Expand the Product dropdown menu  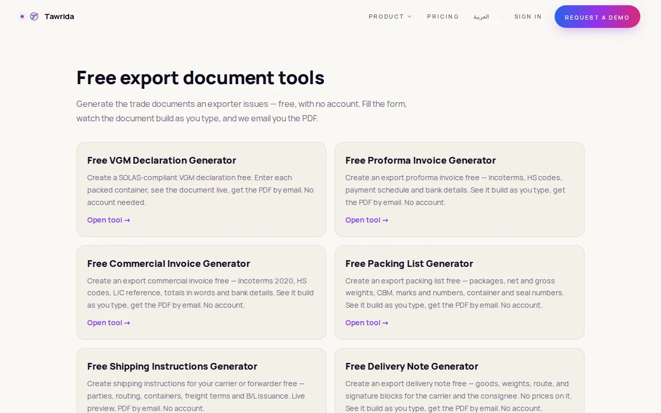tap(390, 17)
